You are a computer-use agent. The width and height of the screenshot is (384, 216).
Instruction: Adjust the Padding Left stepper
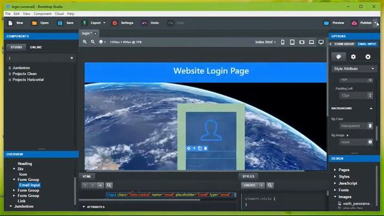tap(370, 95)
